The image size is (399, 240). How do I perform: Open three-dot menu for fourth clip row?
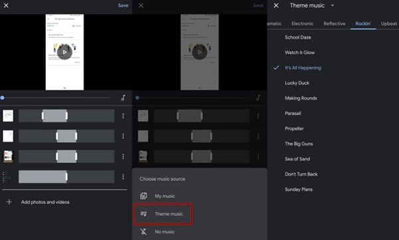click(x=123, y=177)
